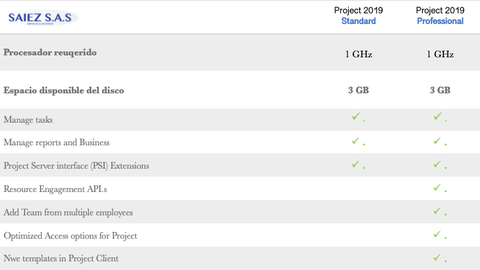
Task: Click Professional checkmark for Manage tasks
Action: pyautogui.click(x=437, y=117)
